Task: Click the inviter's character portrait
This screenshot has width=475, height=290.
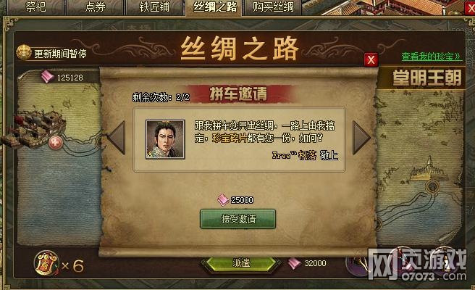Action: coord(165,139)
